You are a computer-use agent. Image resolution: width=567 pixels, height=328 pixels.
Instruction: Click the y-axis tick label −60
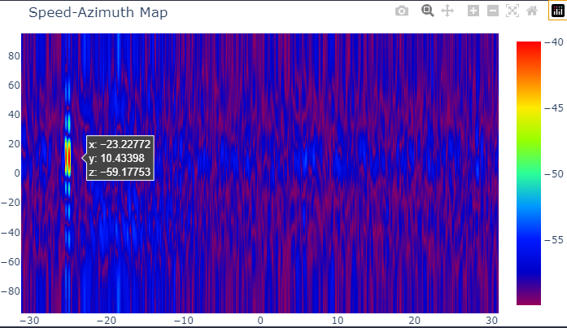pyautogui.click(x=11, y=262)
